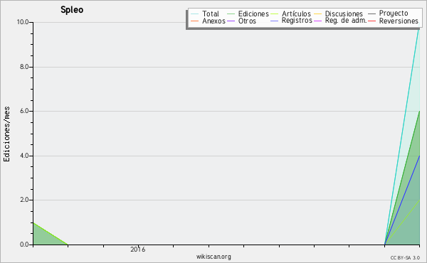The image size is (427, 263).
Task: Click the Otros purple line swatch
Action: coord(231,21)
